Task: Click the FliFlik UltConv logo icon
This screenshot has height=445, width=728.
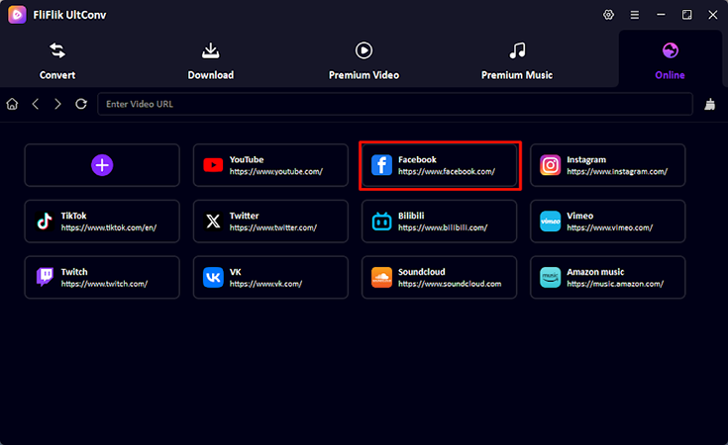Action: [17, 15]
